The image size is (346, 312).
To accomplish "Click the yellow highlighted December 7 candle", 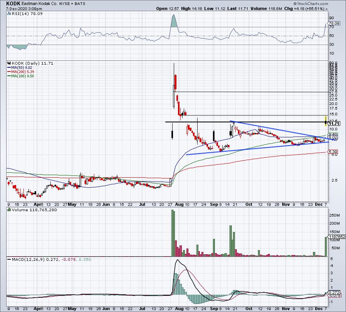I will (326, 121).
